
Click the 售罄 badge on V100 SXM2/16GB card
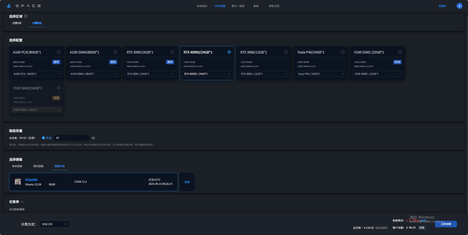click(x=56, y=98)
